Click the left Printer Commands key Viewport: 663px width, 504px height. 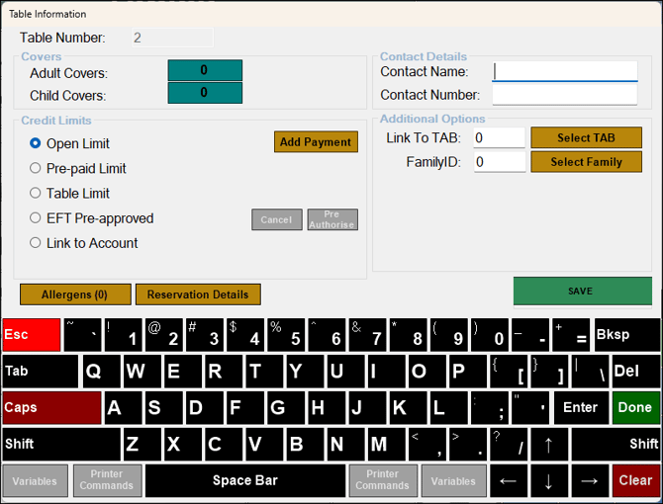tap(107, 481)
